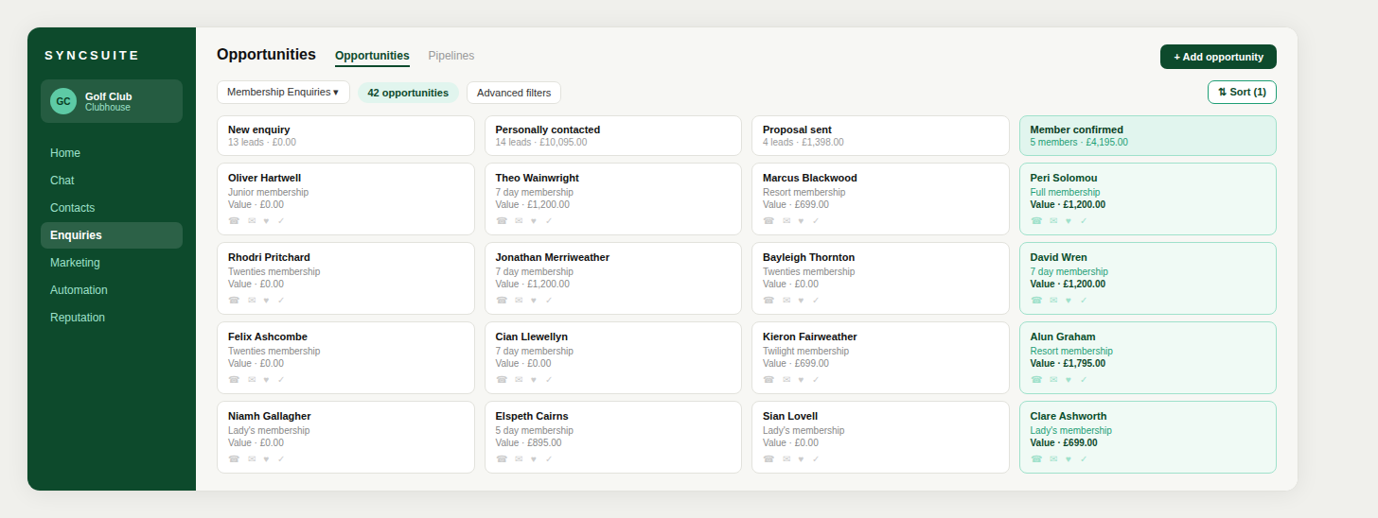Go to Home in the sidebar

[112, 153]
